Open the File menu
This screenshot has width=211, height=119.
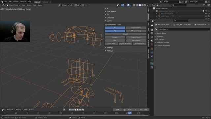point(6,2)
